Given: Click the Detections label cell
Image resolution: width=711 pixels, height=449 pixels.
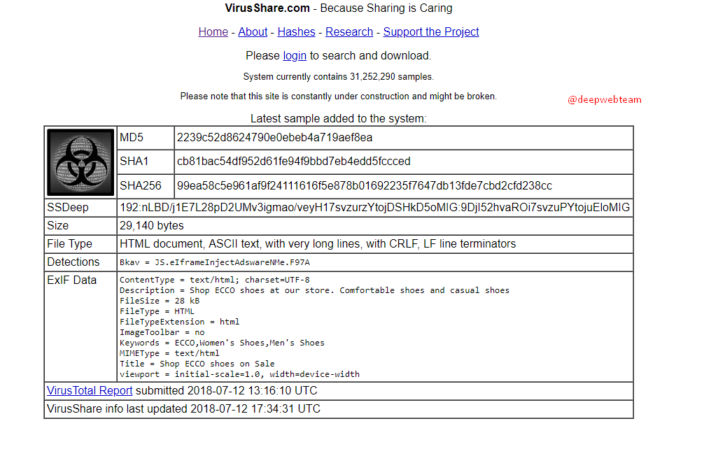Looking at the screenshot, I should coord(73,262).
